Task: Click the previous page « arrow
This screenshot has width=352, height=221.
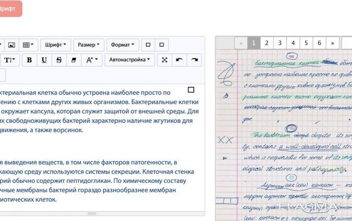Action: [x=241, y=43]
